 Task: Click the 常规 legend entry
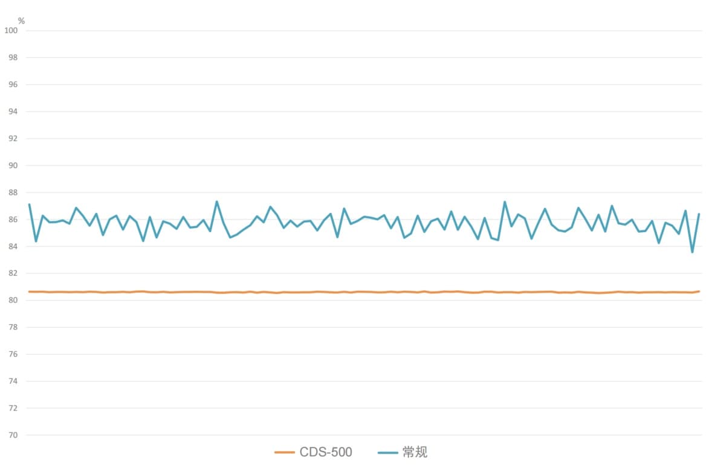pyautogui.click(x=403, y=452)
